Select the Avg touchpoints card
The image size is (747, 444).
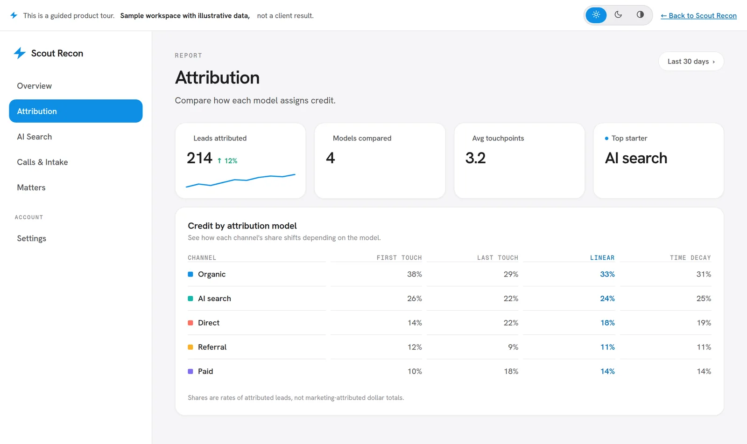[519, 161]
